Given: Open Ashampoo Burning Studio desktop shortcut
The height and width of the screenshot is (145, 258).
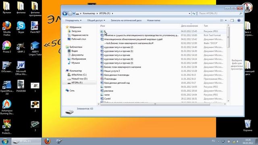Looking at the screenshot, I should (7, 107).
